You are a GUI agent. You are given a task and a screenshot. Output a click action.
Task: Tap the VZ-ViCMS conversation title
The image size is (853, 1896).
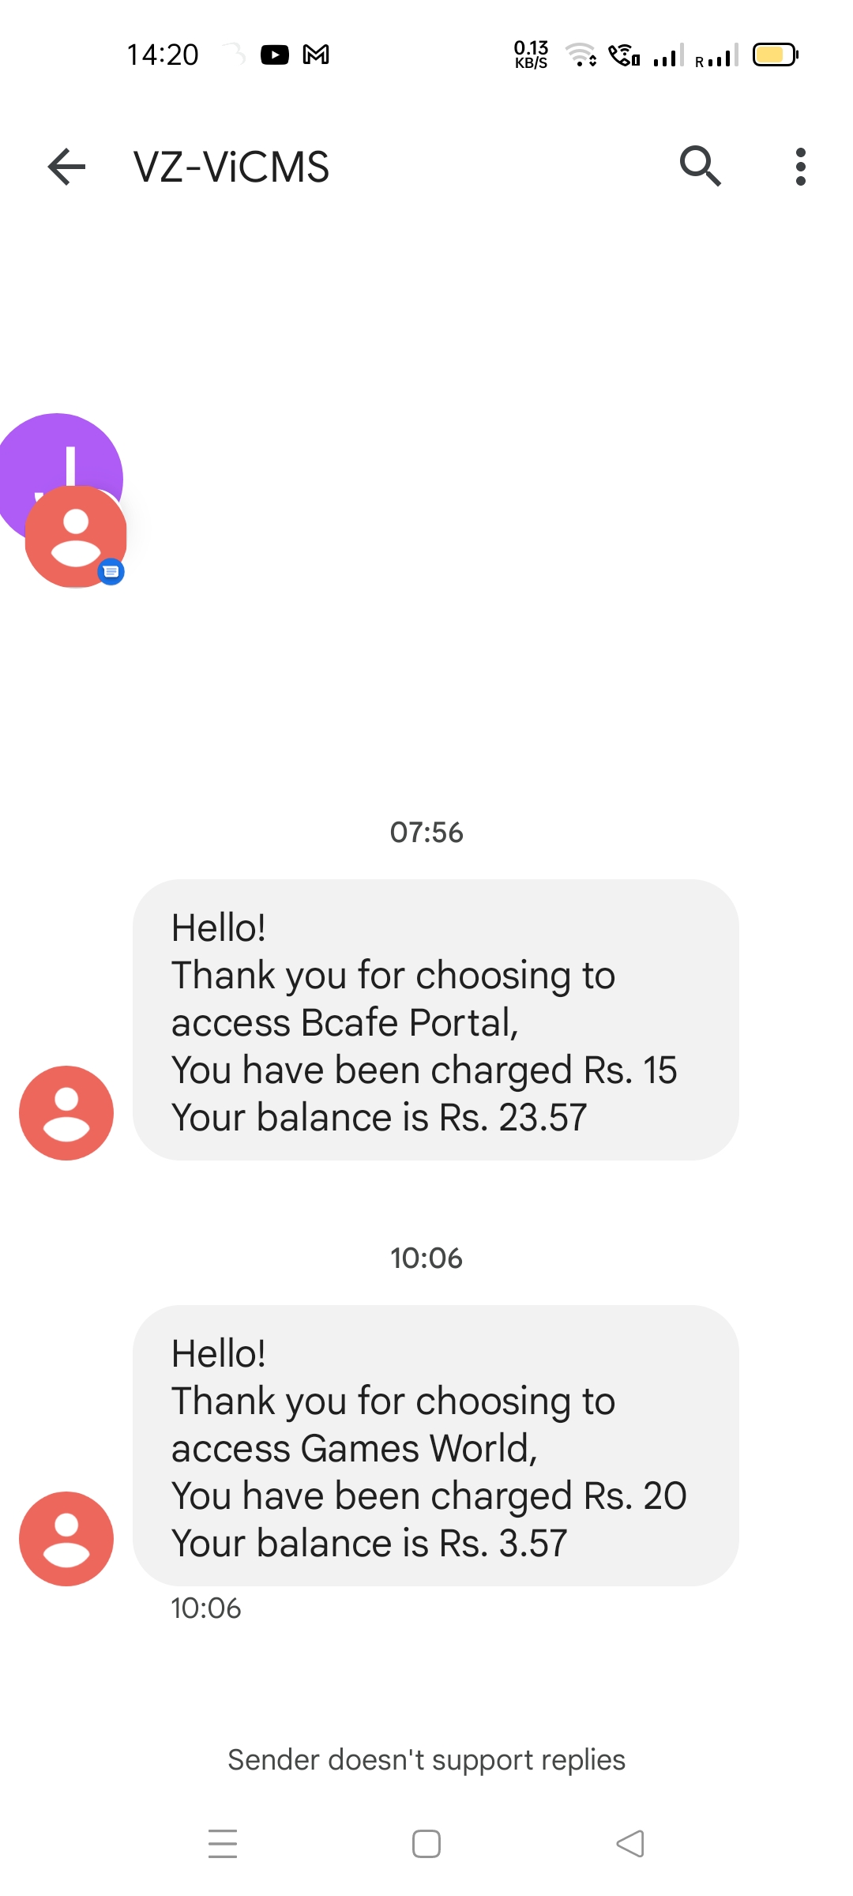pos(231,167)
